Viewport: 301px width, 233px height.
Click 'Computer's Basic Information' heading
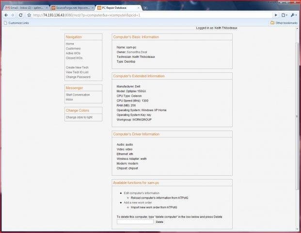click(136, 37)
